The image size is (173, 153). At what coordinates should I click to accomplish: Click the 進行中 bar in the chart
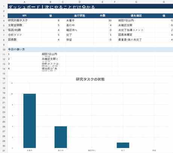coord(61,137)
